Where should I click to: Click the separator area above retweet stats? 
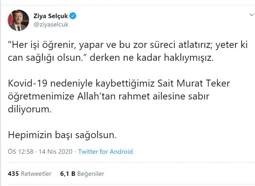[127, 163]
